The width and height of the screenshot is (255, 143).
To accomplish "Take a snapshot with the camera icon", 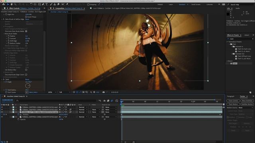I will tap(104, 92).
